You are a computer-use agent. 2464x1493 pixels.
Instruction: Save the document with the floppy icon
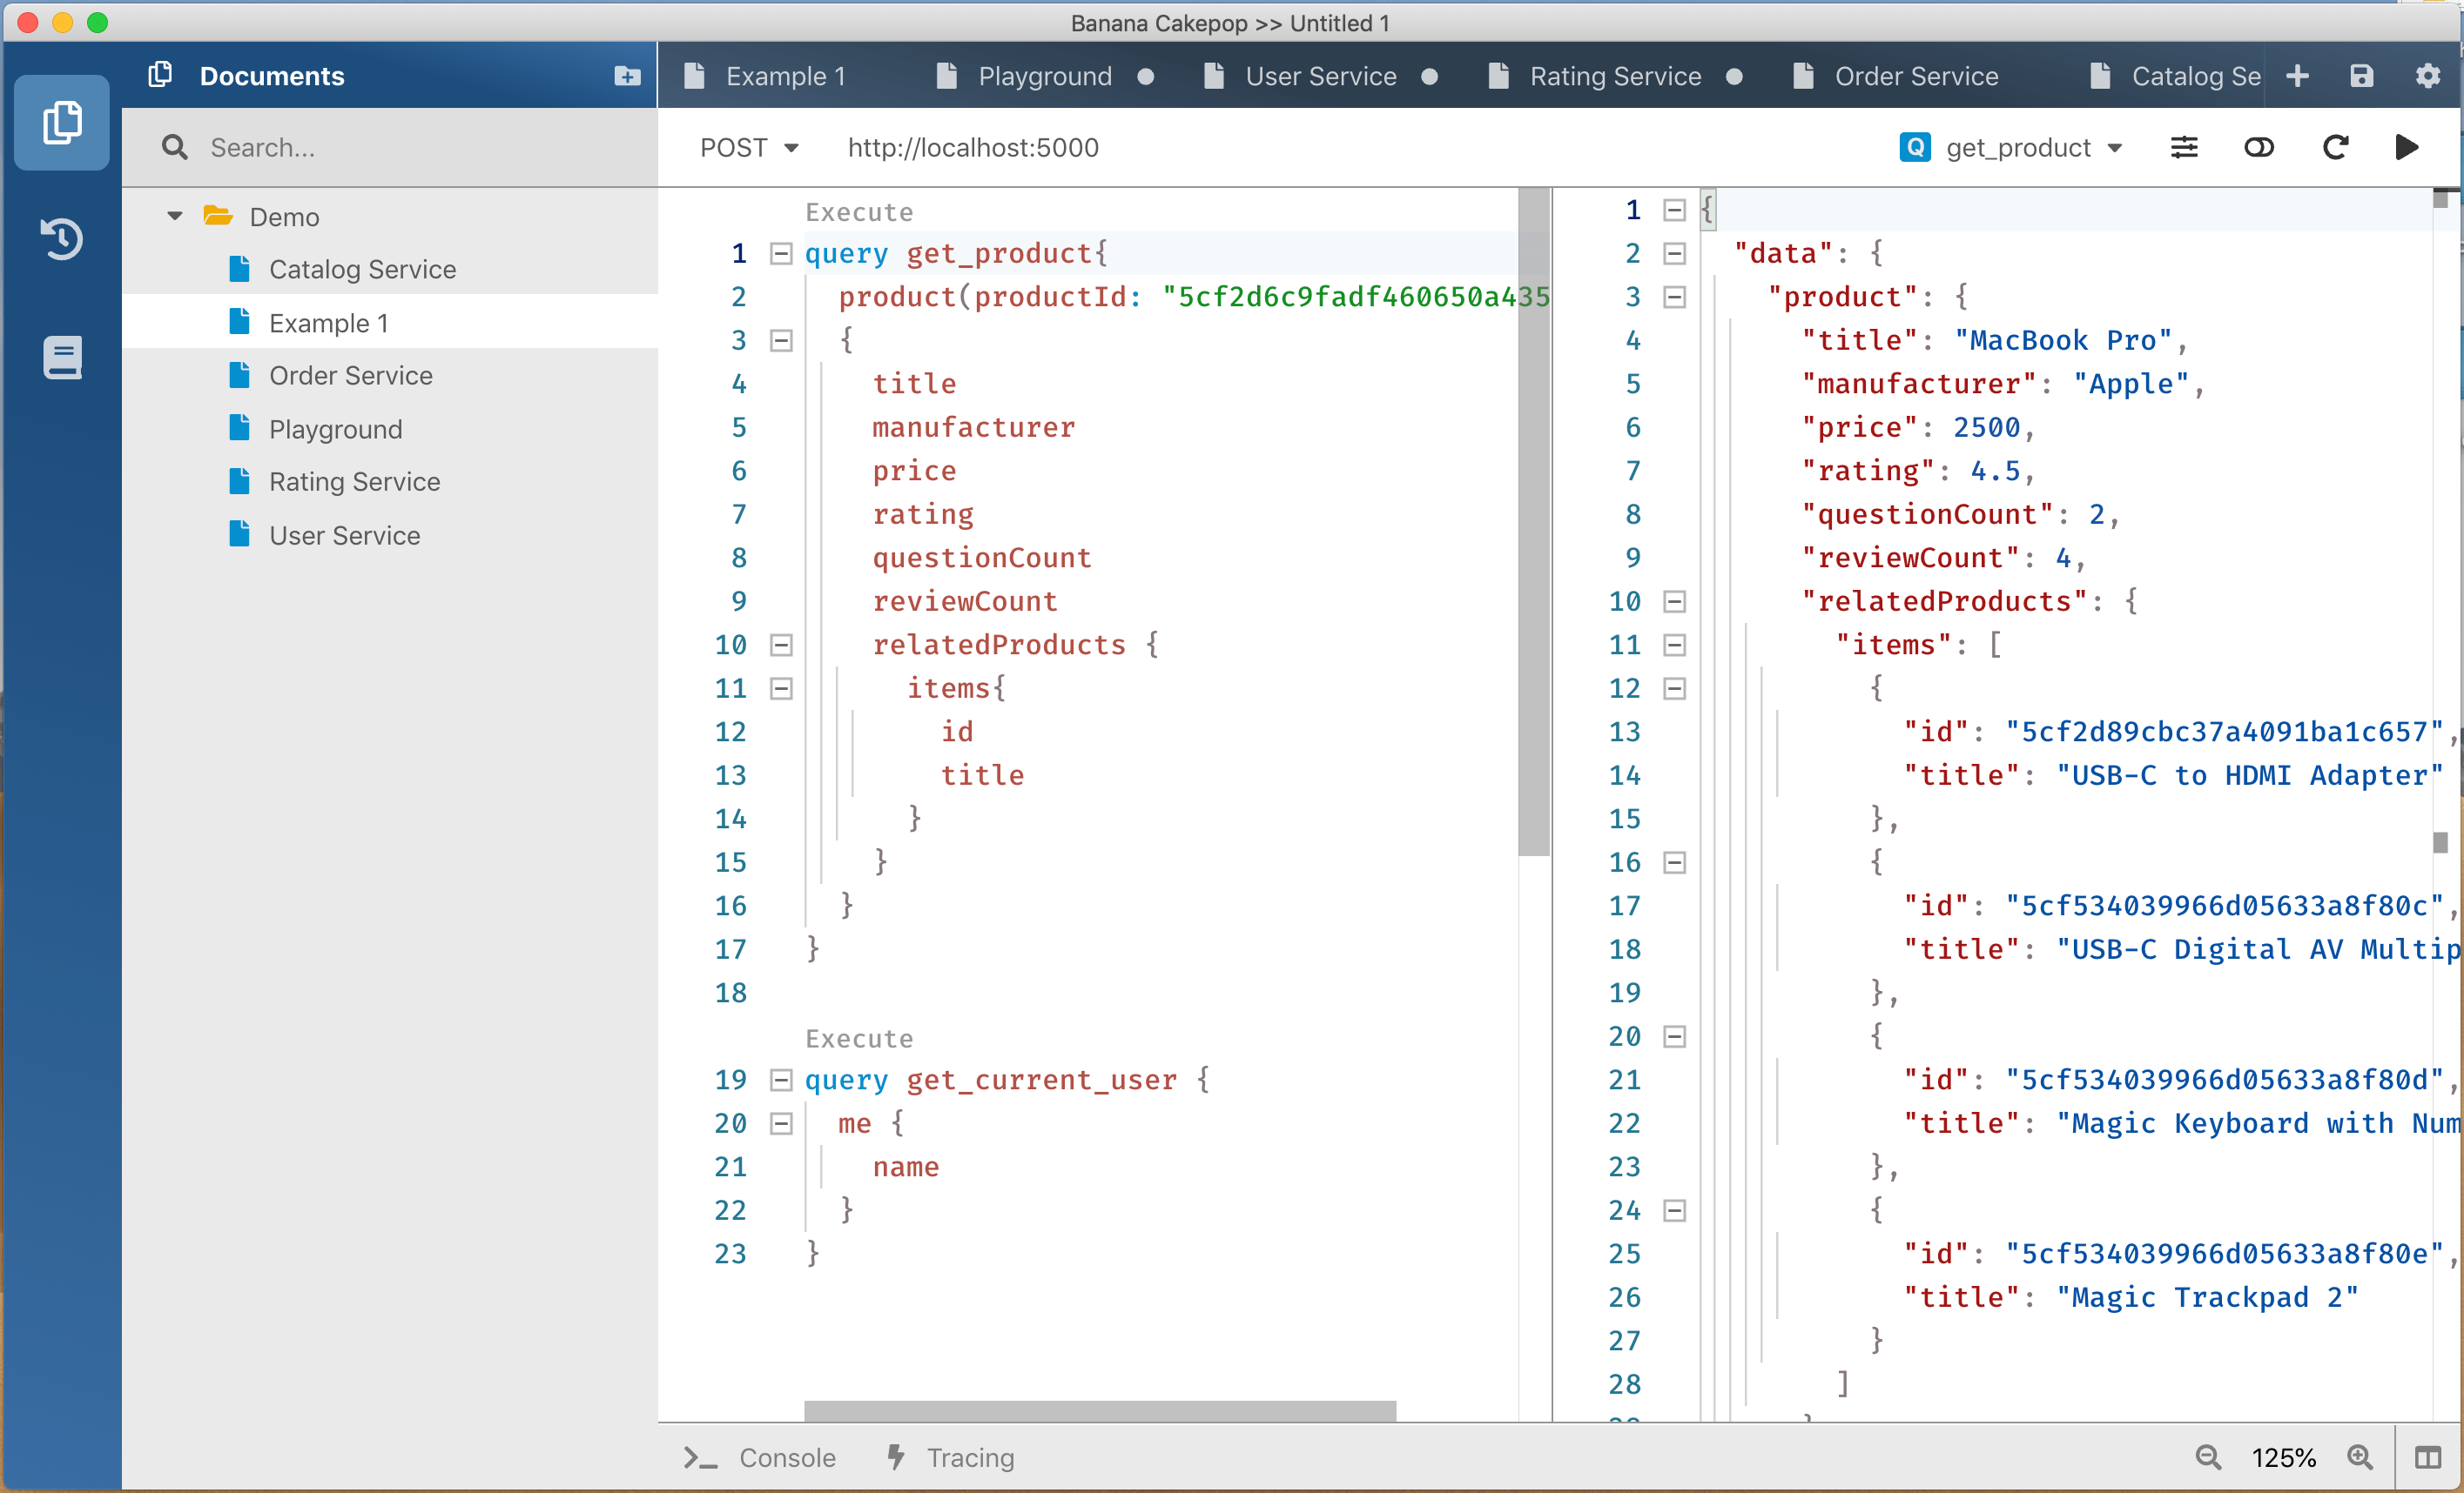(2361, 76)
